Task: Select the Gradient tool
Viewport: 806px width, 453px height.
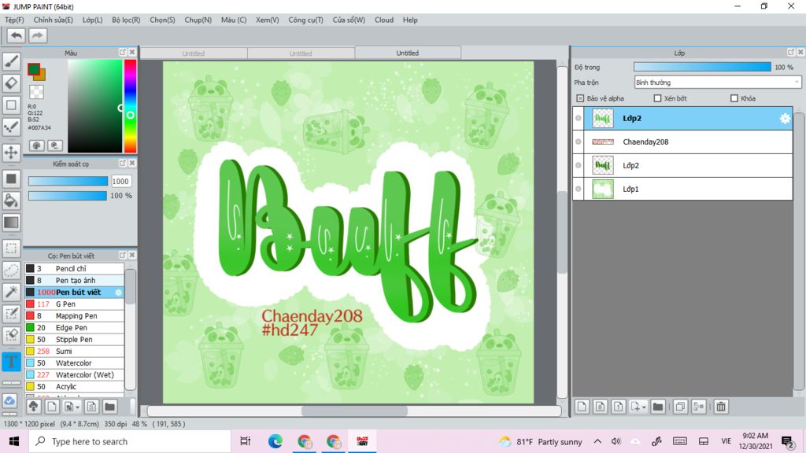Action: pos(11,223)
